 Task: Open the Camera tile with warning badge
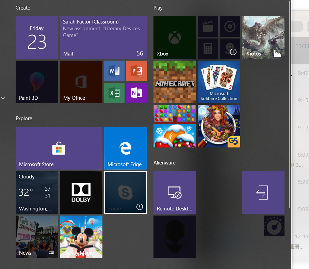click(230, 49)
